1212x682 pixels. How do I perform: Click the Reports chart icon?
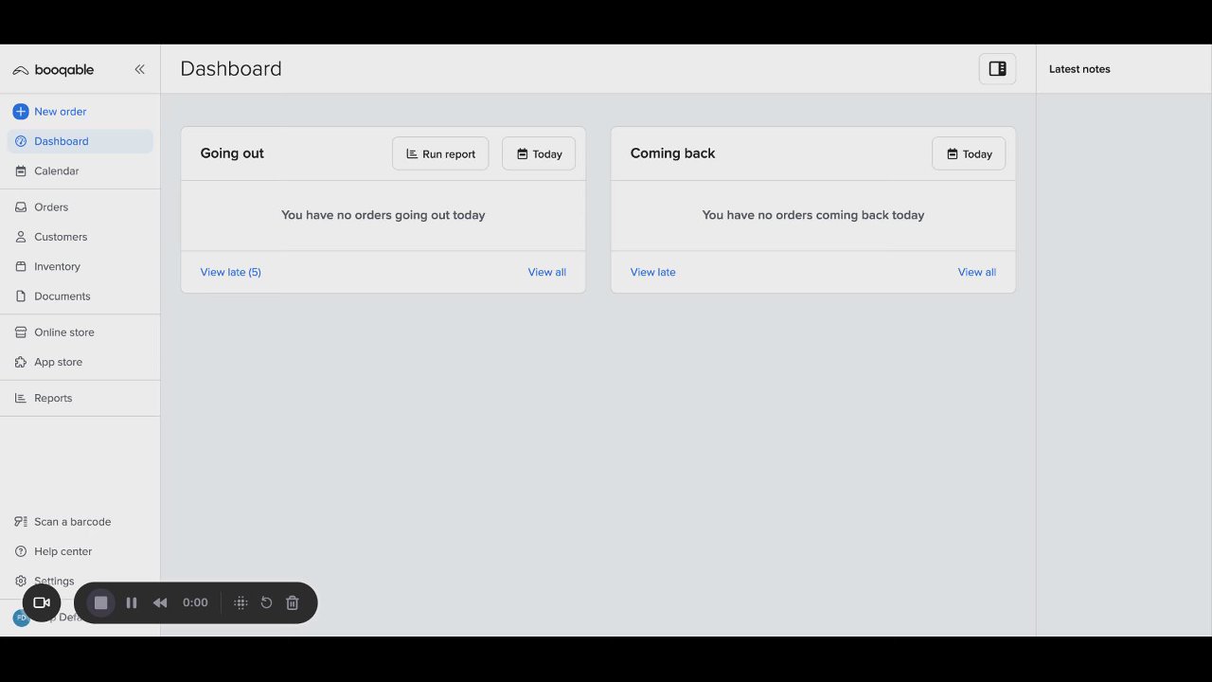[x=21, y=399]
